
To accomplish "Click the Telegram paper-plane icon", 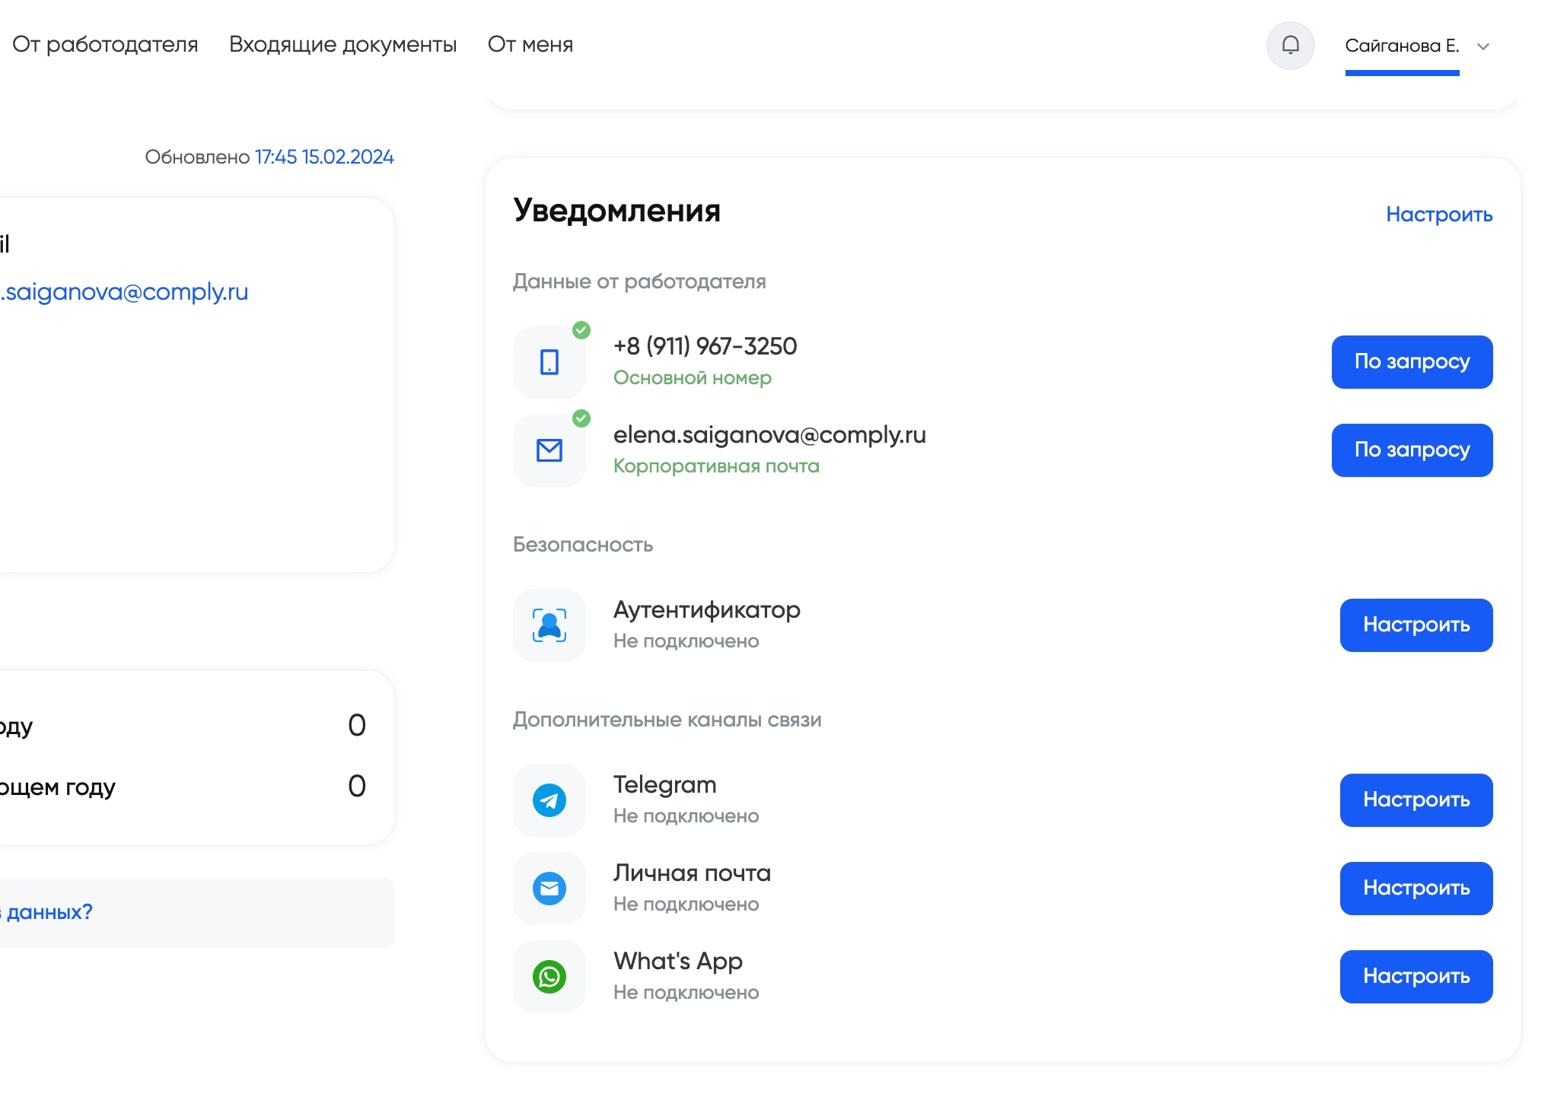I will coord(549,800).
